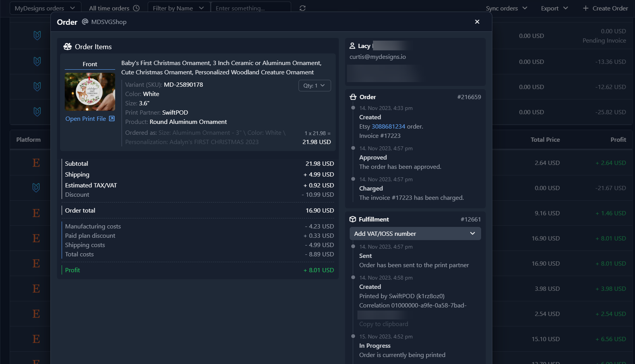Expand the Filter by Name dropdown

[178, 8]
